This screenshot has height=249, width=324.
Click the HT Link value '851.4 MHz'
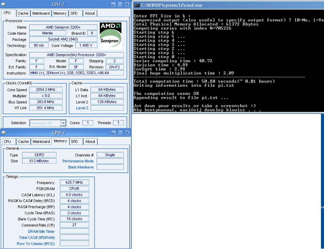coord(46,108)
